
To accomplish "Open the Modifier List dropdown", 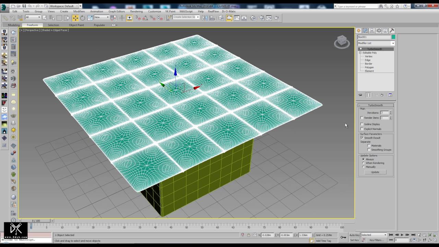I will [x=376, y=43].
